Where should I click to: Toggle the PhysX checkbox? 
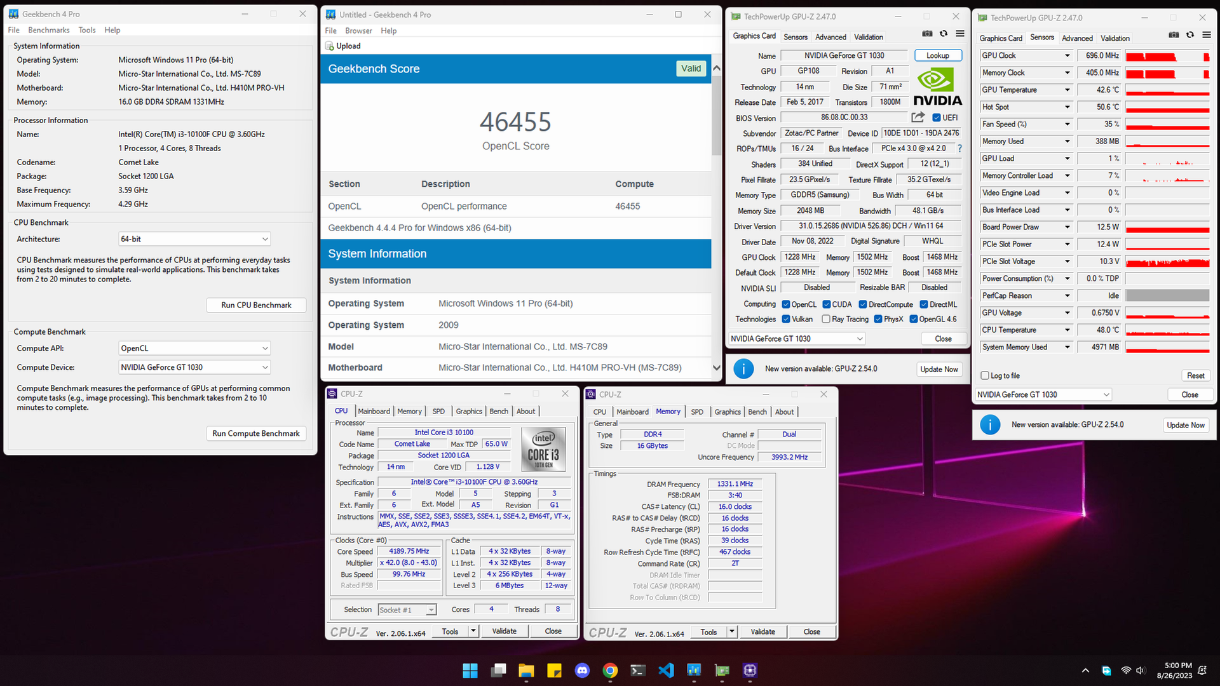[878, 319]
